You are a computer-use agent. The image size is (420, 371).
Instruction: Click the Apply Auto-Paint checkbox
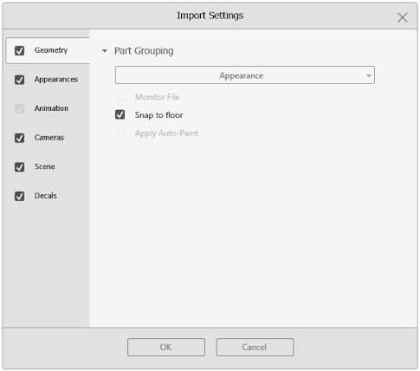click(x=120, y=133)
